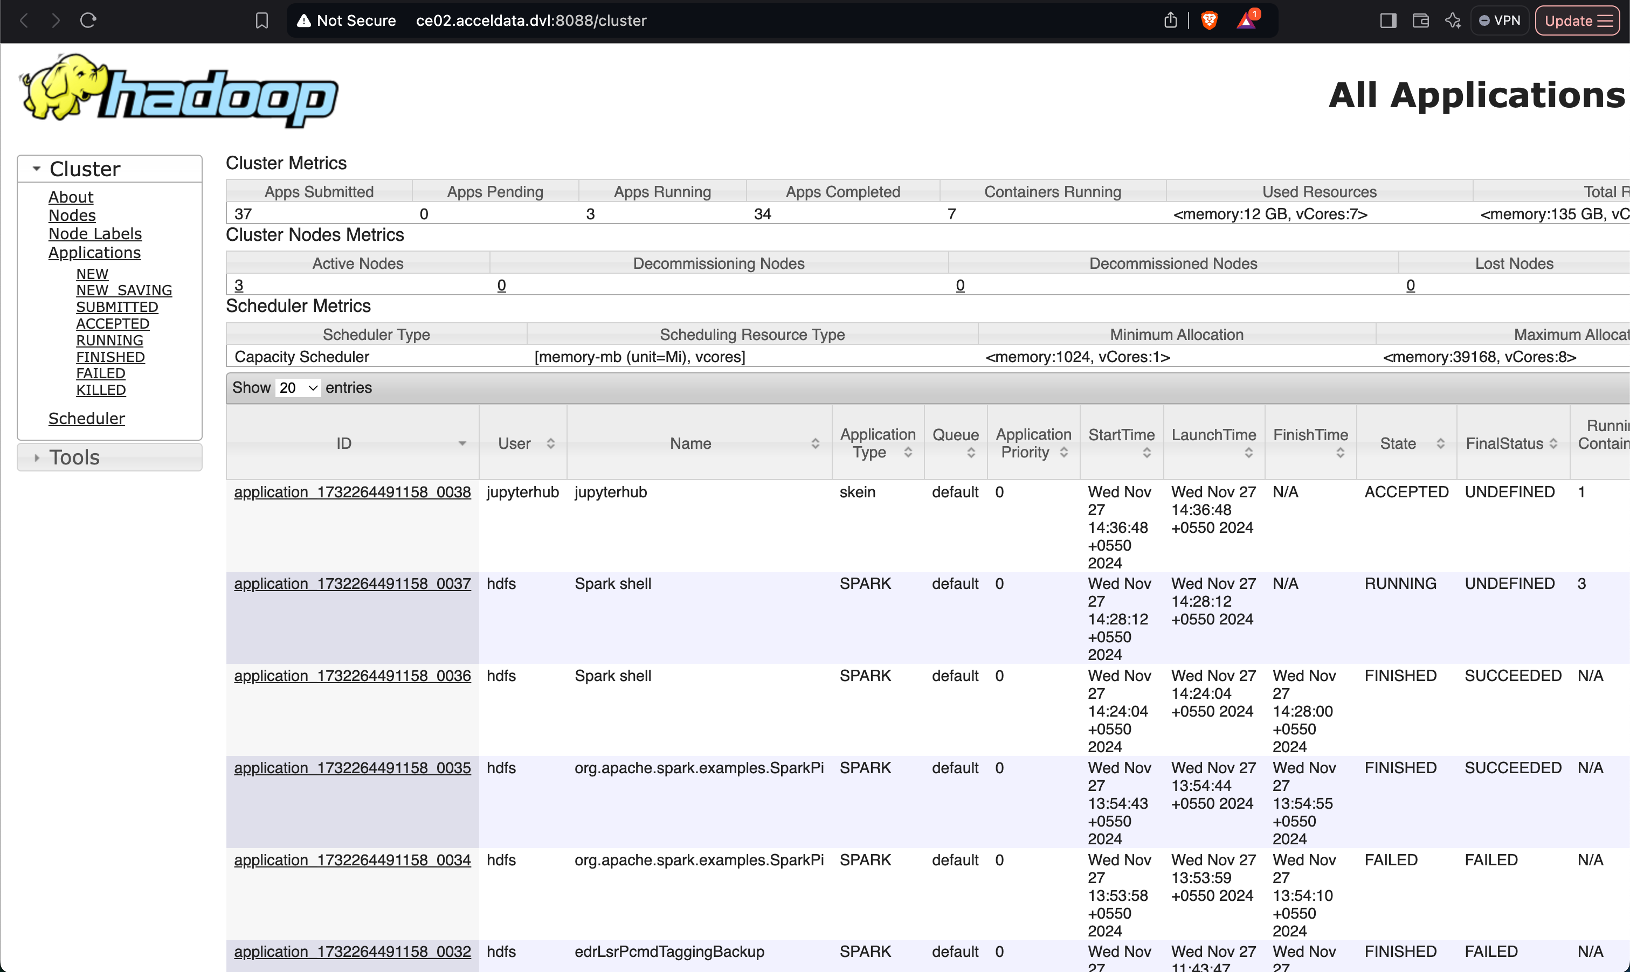The image size is (1630, 972).
Task: Filter applications by NEW_SAVING state
Action: click(x=124, y=290)
